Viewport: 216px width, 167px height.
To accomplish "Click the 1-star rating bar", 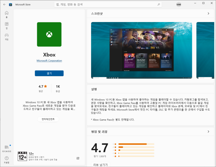I will 136,156.
